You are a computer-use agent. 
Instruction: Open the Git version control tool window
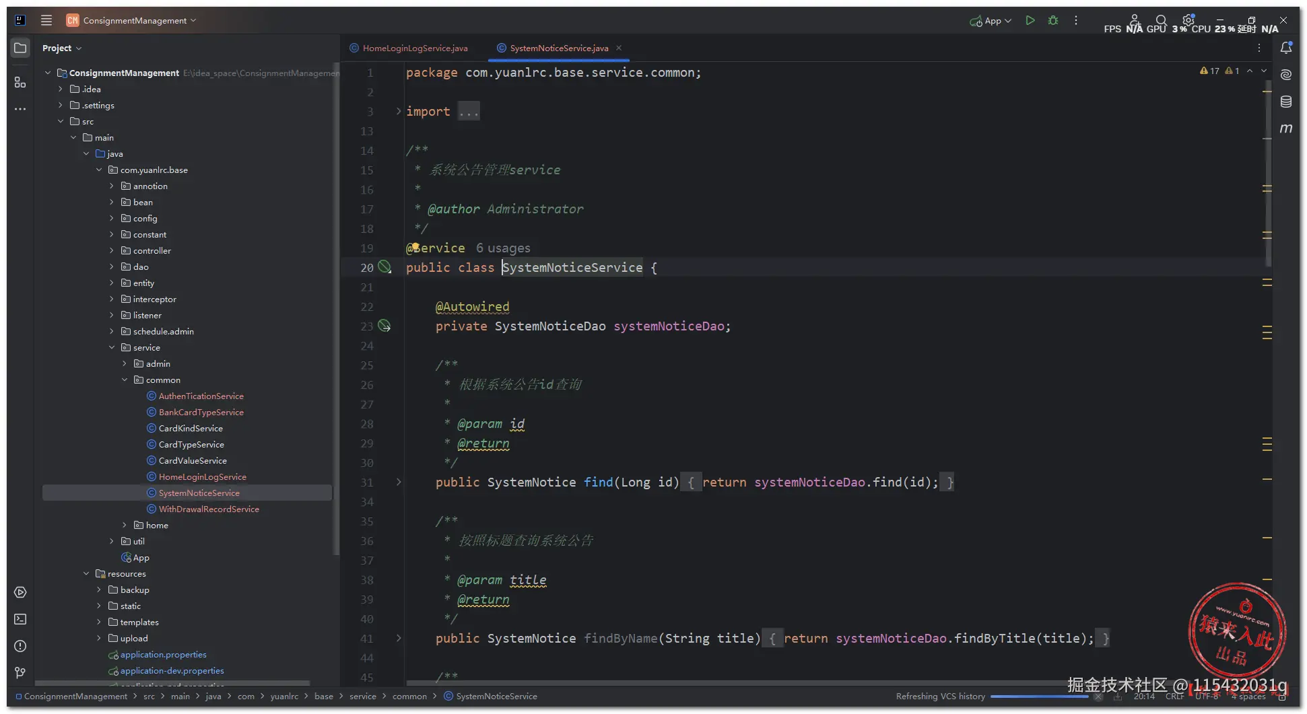point(20,672)
